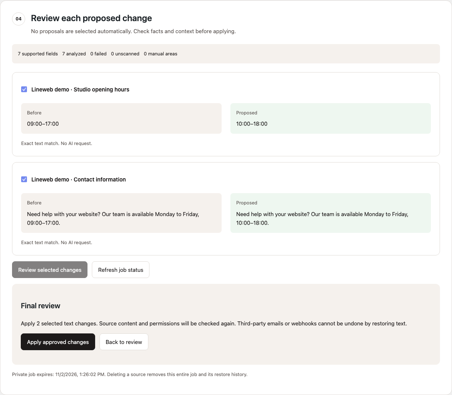Screen dimensions: 452x395
Task: Click the Before contact paragraph text
Action: coord(113,218)
